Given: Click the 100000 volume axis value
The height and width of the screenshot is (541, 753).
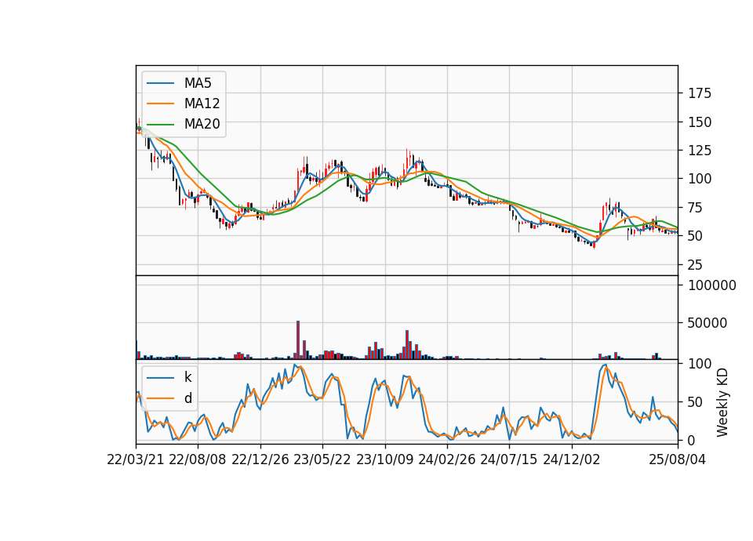Looking at the screenshot, I should point(712,285).
